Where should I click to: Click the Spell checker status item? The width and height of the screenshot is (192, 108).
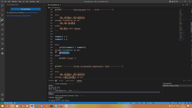coord(181,103)
